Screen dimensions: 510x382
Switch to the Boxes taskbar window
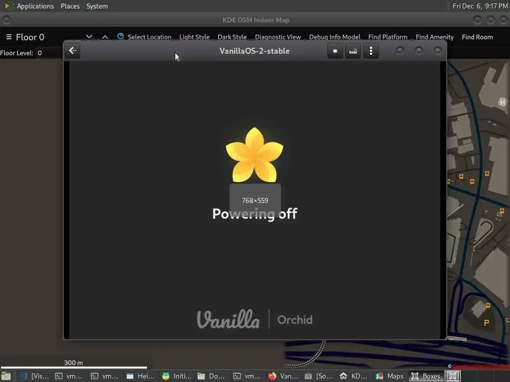point(426,376)
